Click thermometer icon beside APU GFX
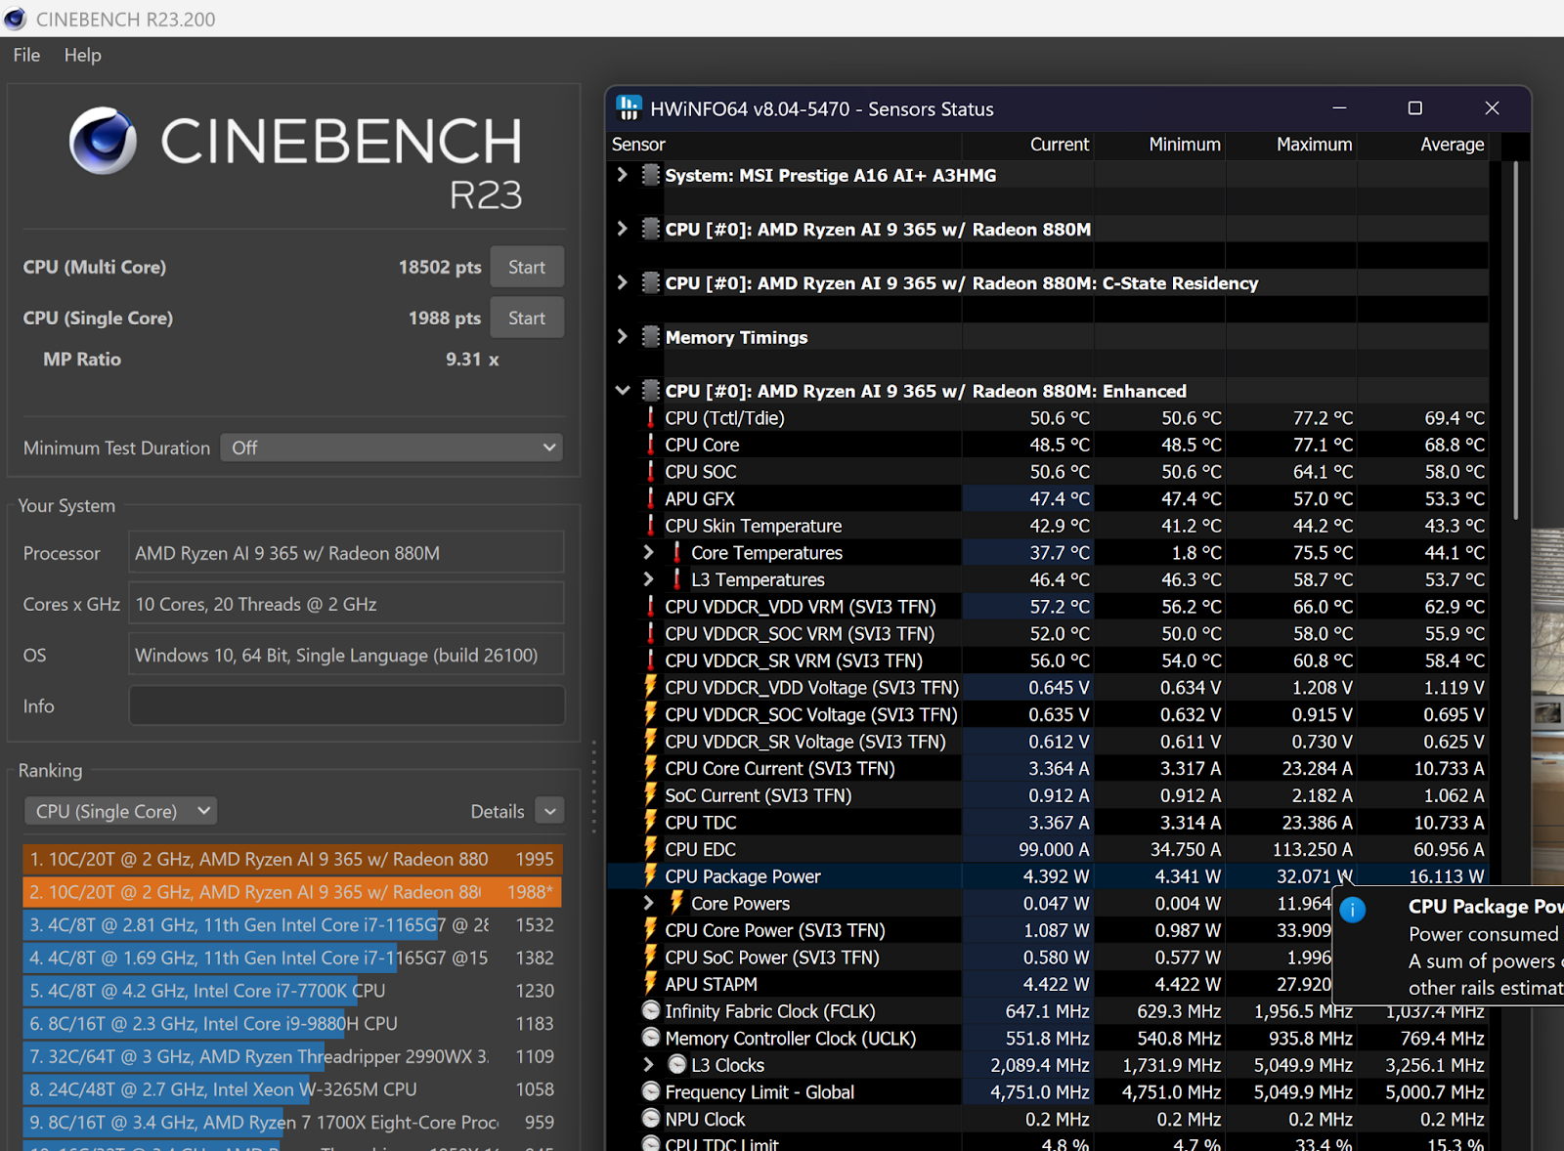The height and width of the screenshot is (1151, 1564). (651, 498)
